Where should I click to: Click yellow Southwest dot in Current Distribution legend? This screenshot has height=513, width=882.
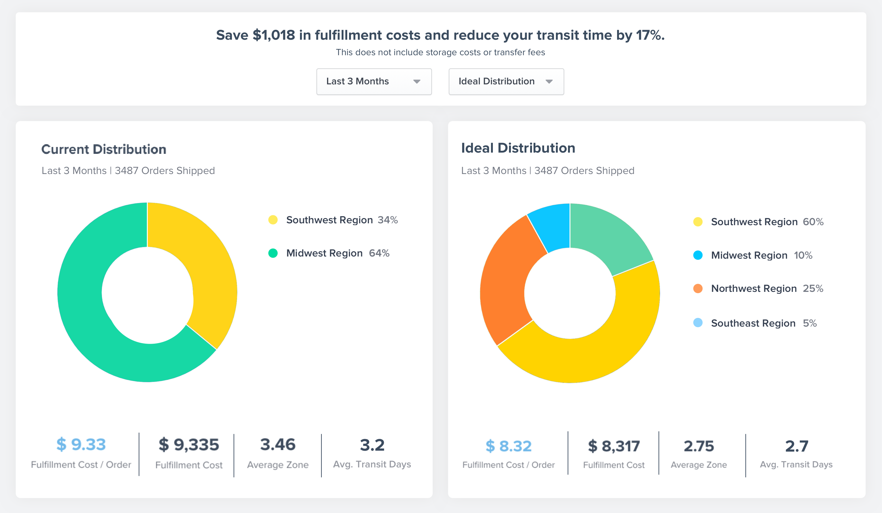tap(273, 220)
